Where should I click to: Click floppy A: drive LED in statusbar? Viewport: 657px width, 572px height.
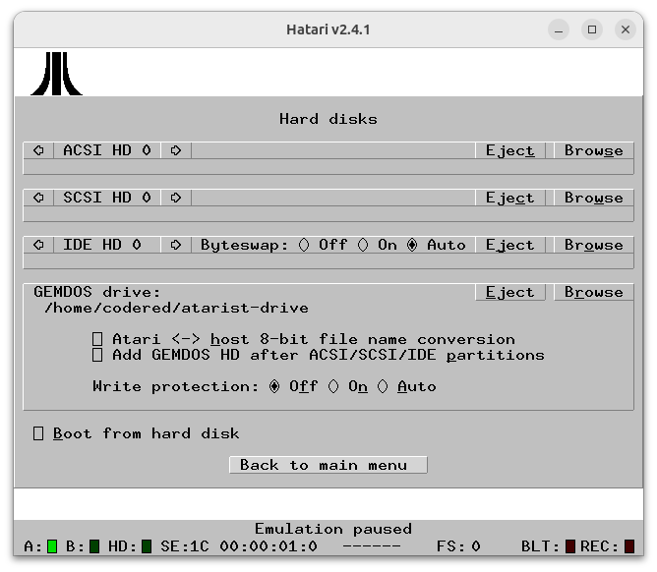pyautogui.click(x=52, y=546)
